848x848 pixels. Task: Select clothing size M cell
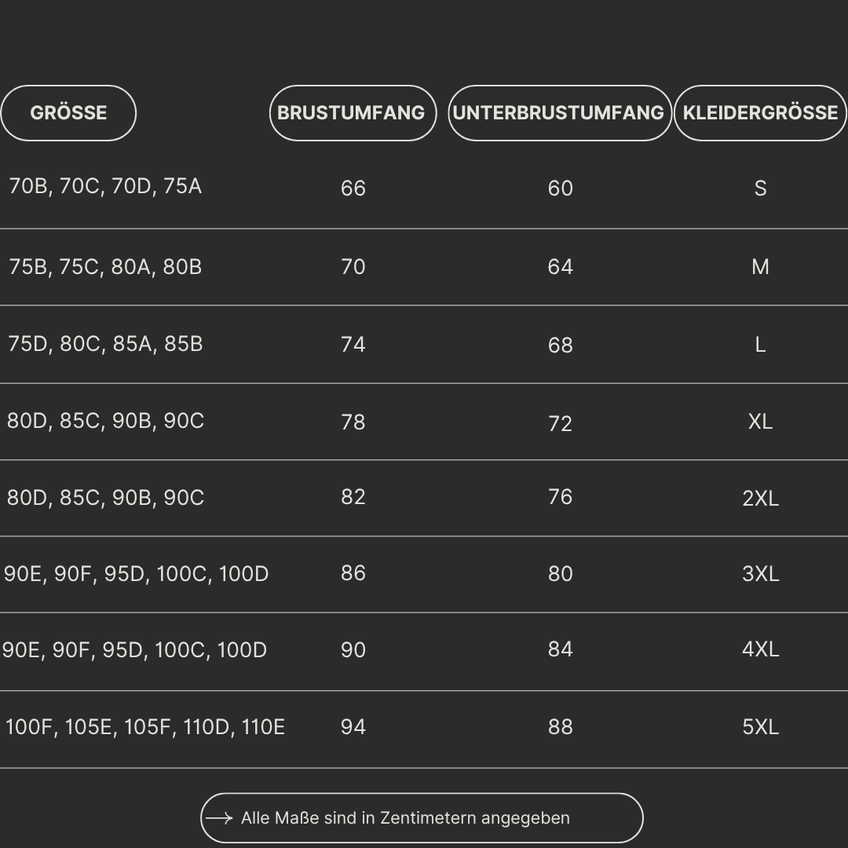pos(760,267)
